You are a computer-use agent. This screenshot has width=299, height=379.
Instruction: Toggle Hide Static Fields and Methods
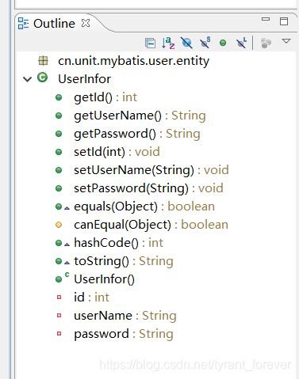coord(205,43)
